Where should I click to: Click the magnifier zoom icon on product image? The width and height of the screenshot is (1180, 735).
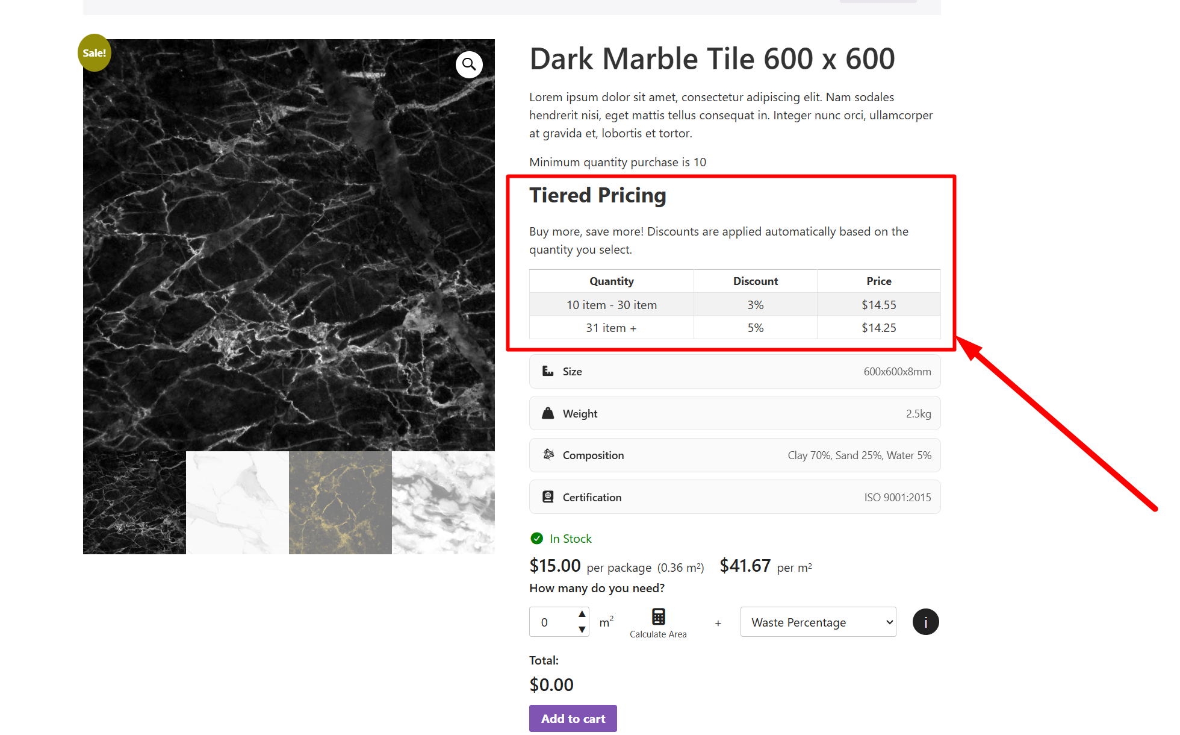click(x=469, y=64)
